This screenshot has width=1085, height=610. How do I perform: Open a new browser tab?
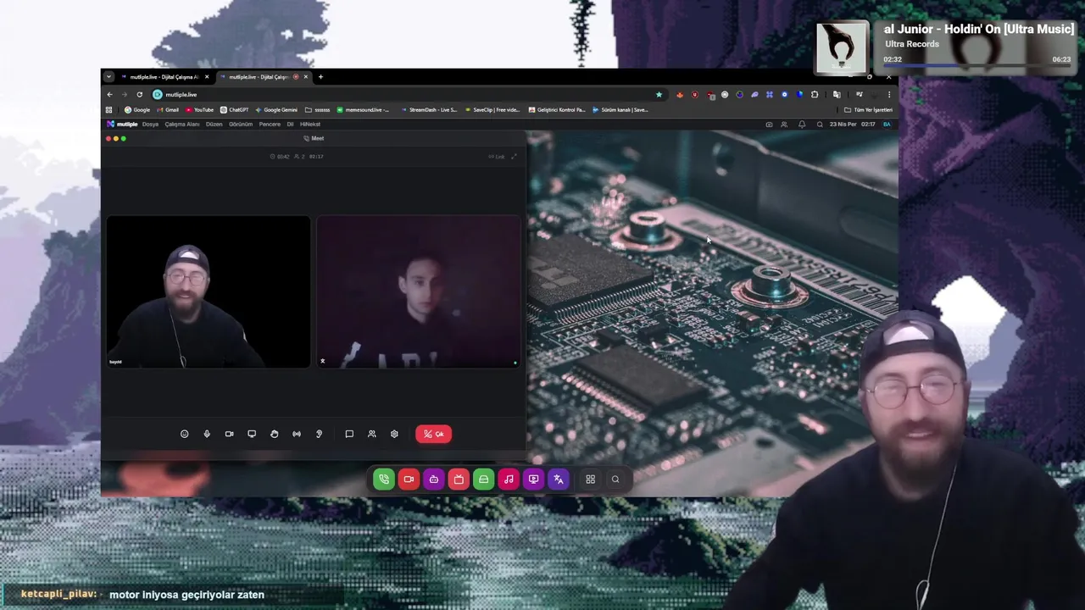click(320, 77)
